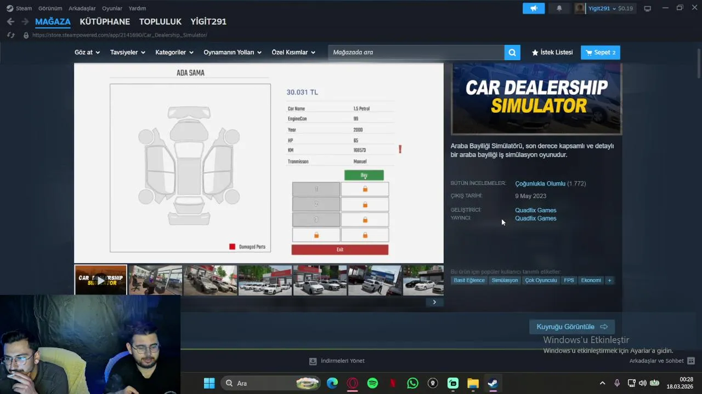Reload the store page with refresh icon

point(10,35)
